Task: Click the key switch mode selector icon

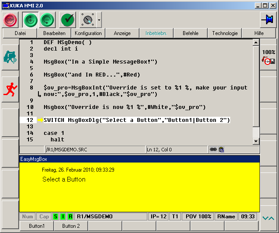Action: coord(88,19)
